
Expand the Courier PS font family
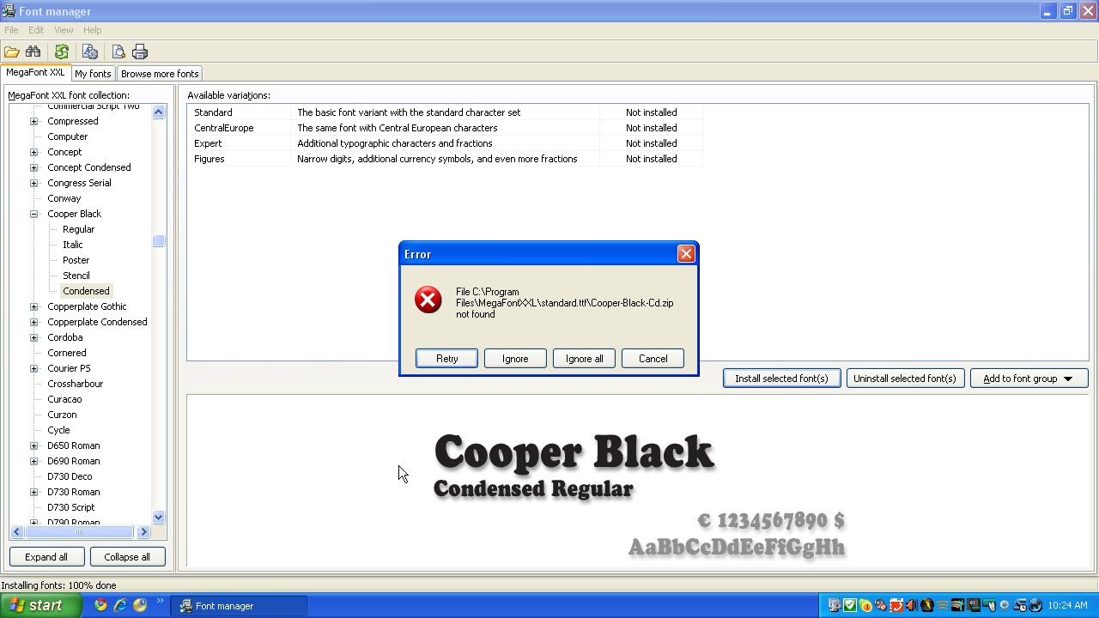tap(34, 368)
